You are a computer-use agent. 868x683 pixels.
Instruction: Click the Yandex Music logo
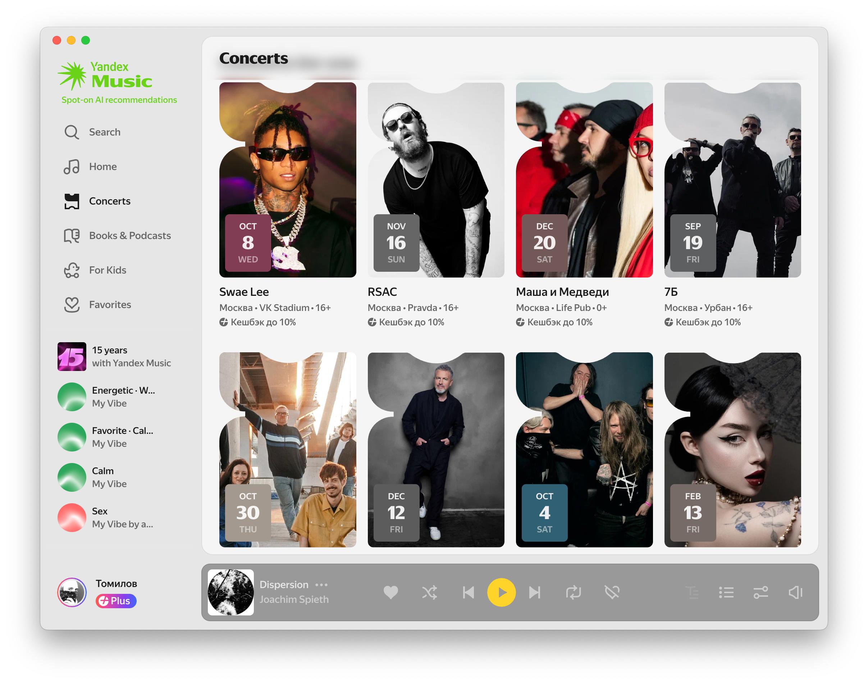tap(105, 75)
